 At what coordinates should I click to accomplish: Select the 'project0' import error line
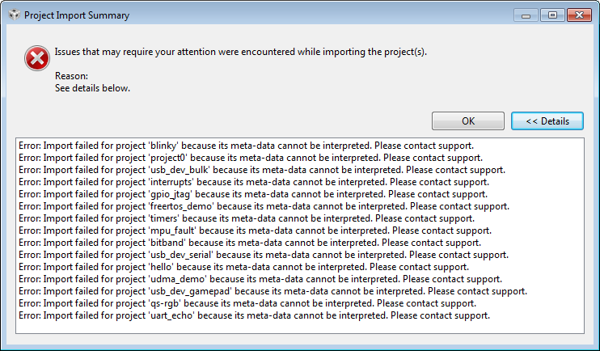tap(251, 158)
